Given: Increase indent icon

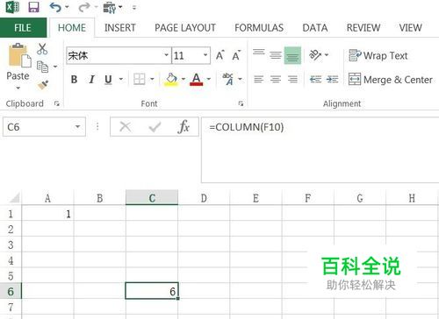Looking at the screenshot, I should tap(332, 79).
